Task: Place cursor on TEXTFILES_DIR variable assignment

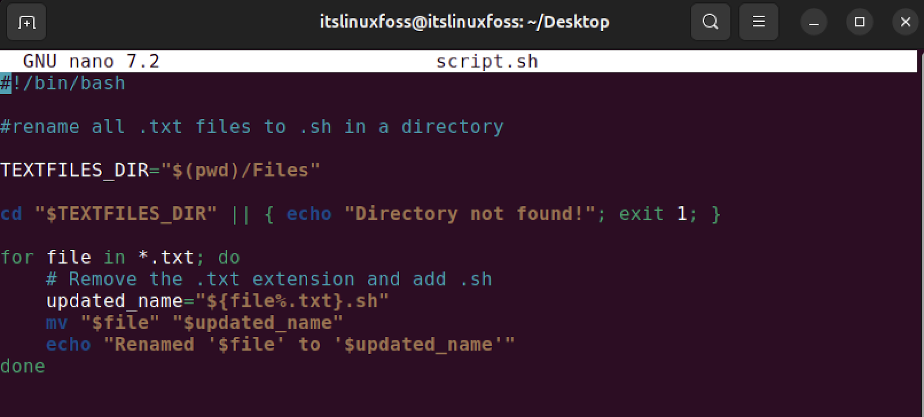Action: click(x=159, y=170)
